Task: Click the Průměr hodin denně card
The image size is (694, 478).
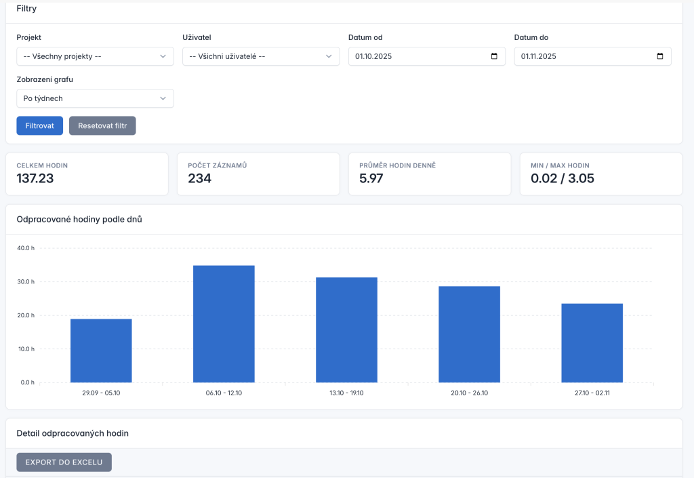Action: tap(430, 174)
